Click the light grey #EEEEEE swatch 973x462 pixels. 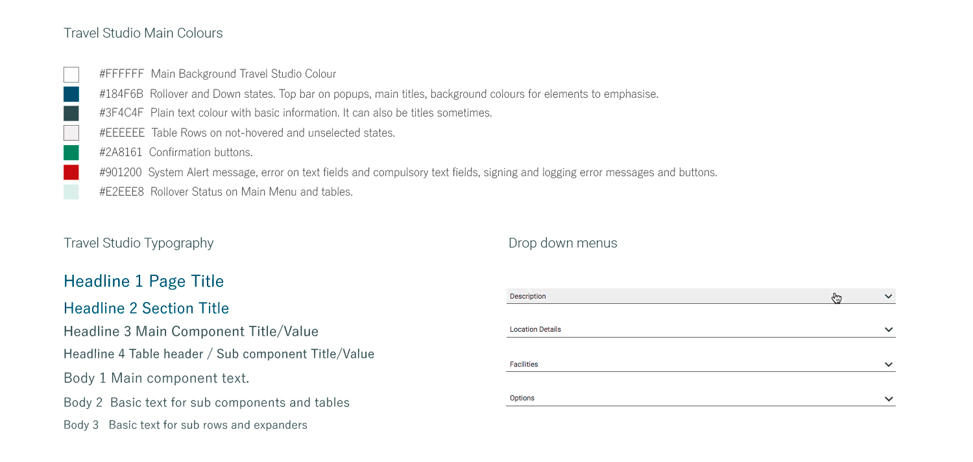click(71, 133)
